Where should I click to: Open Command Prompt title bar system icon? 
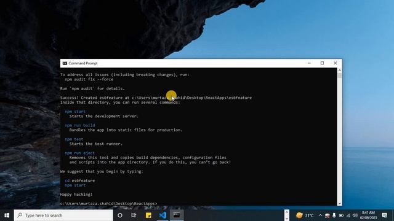[65, 63]
